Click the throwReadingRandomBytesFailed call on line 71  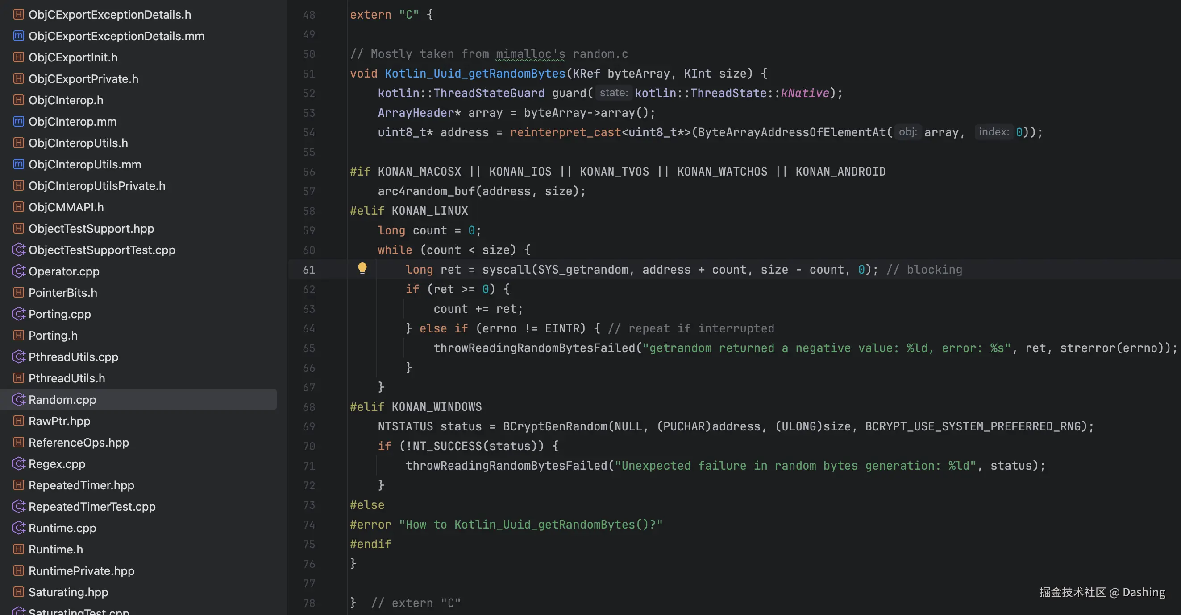pos(506,466)
